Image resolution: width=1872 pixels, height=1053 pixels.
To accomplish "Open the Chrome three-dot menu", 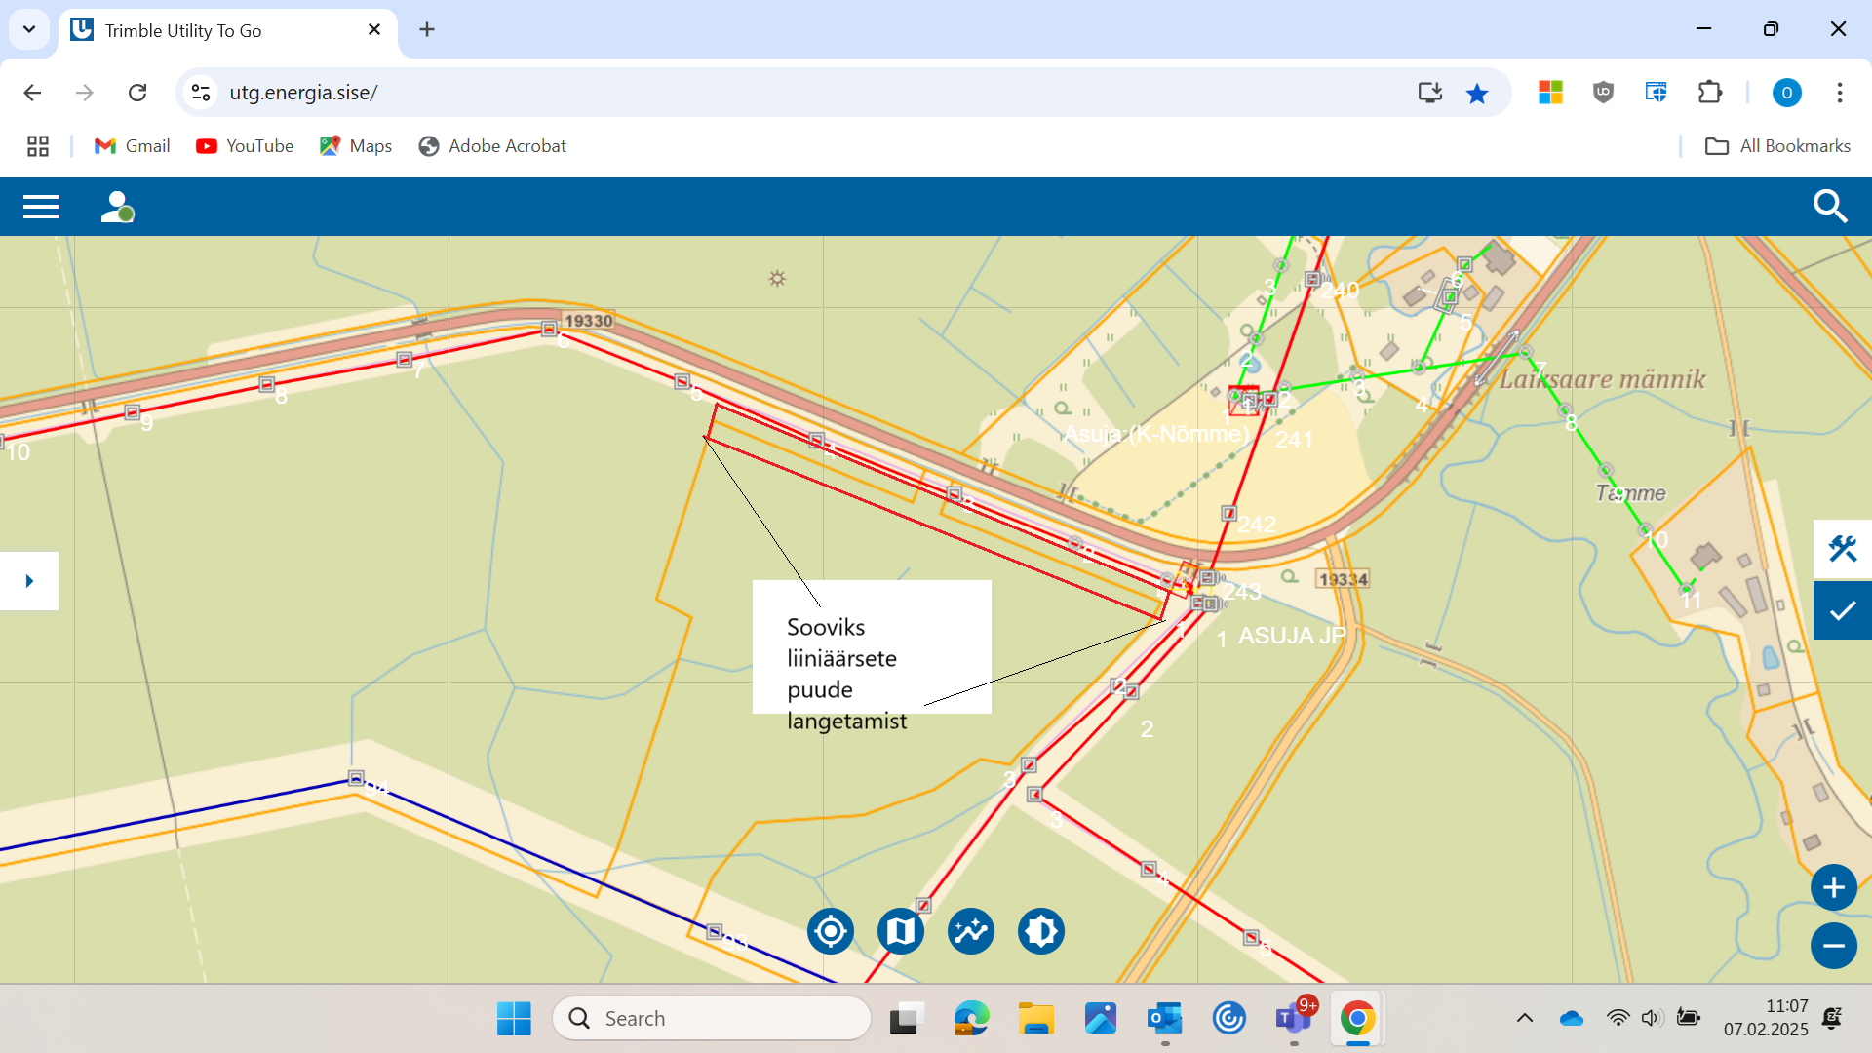I will click(1839, 93).
